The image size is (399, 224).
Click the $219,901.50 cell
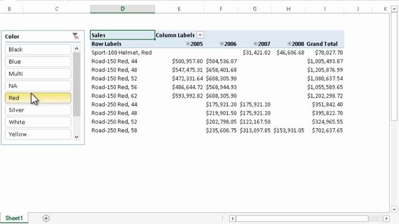pos(221,113)
